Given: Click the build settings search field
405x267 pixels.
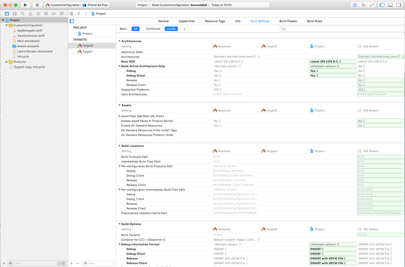Looking at the screenshot, I should pos(342,29).
